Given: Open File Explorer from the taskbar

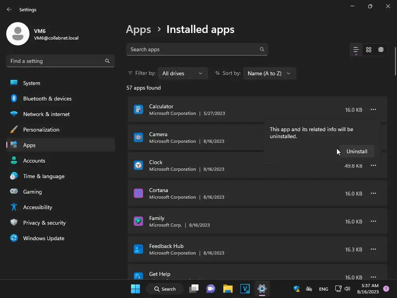Looking at the screenshot, I should (228, 289).
